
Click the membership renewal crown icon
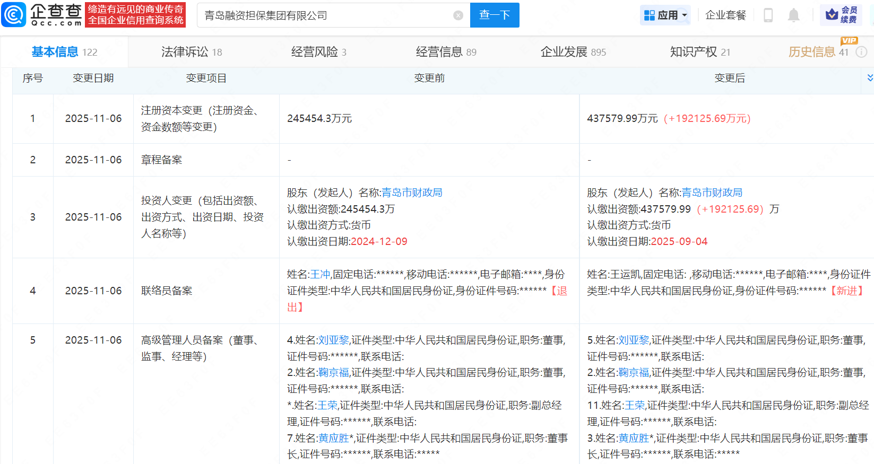(832, 15)
